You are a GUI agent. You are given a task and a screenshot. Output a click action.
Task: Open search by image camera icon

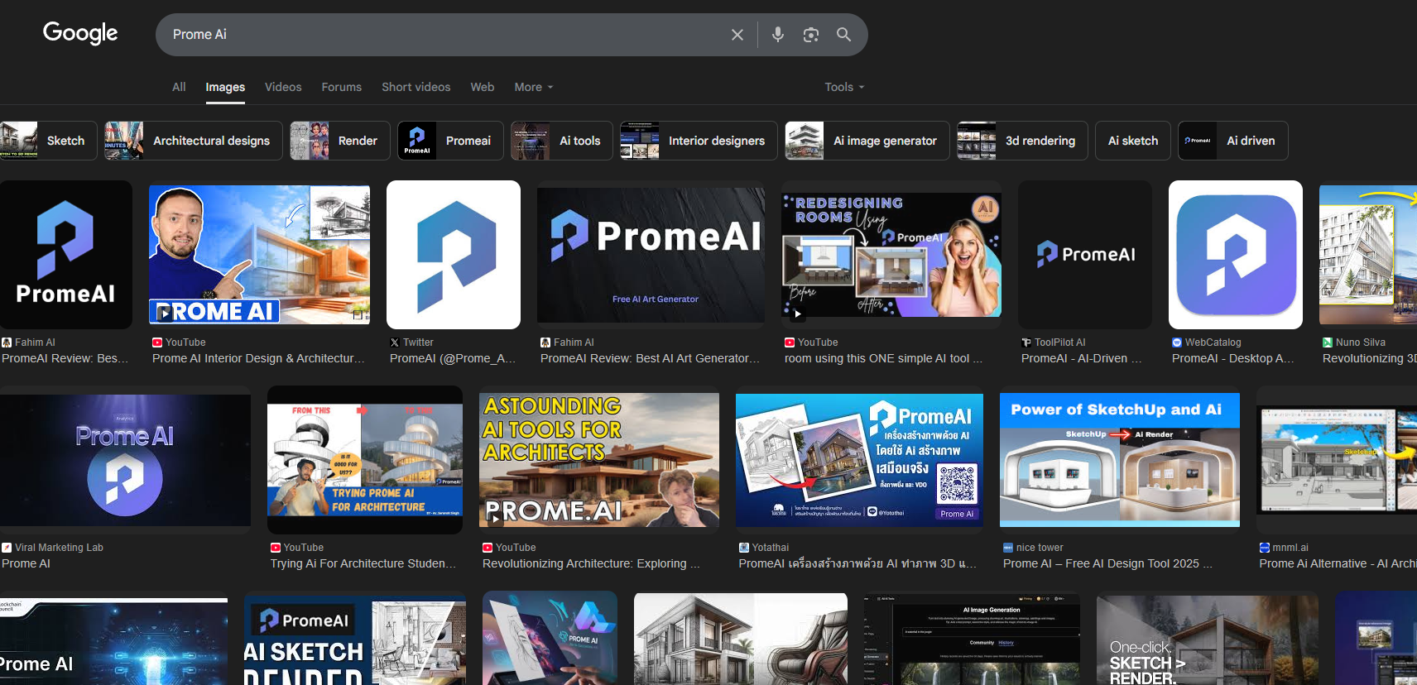811,35
